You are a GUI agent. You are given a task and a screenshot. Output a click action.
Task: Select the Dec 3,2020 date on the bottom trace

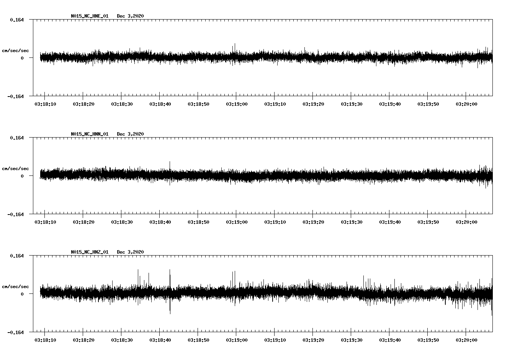[131, 252]
